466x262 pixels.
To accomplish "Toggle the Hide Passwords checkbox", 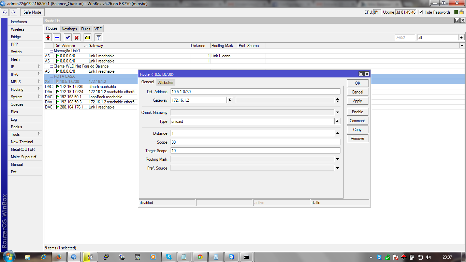I will [421, 12].
